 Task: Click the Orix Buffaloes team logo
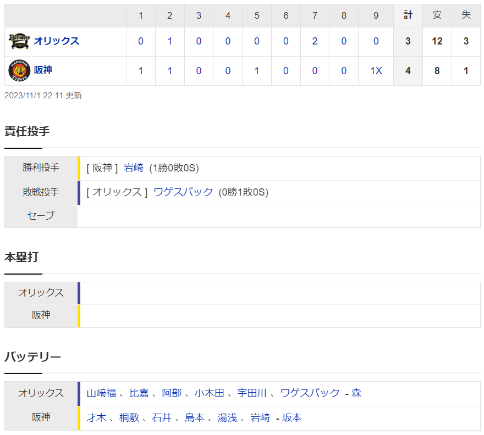[x=19, y=41]
